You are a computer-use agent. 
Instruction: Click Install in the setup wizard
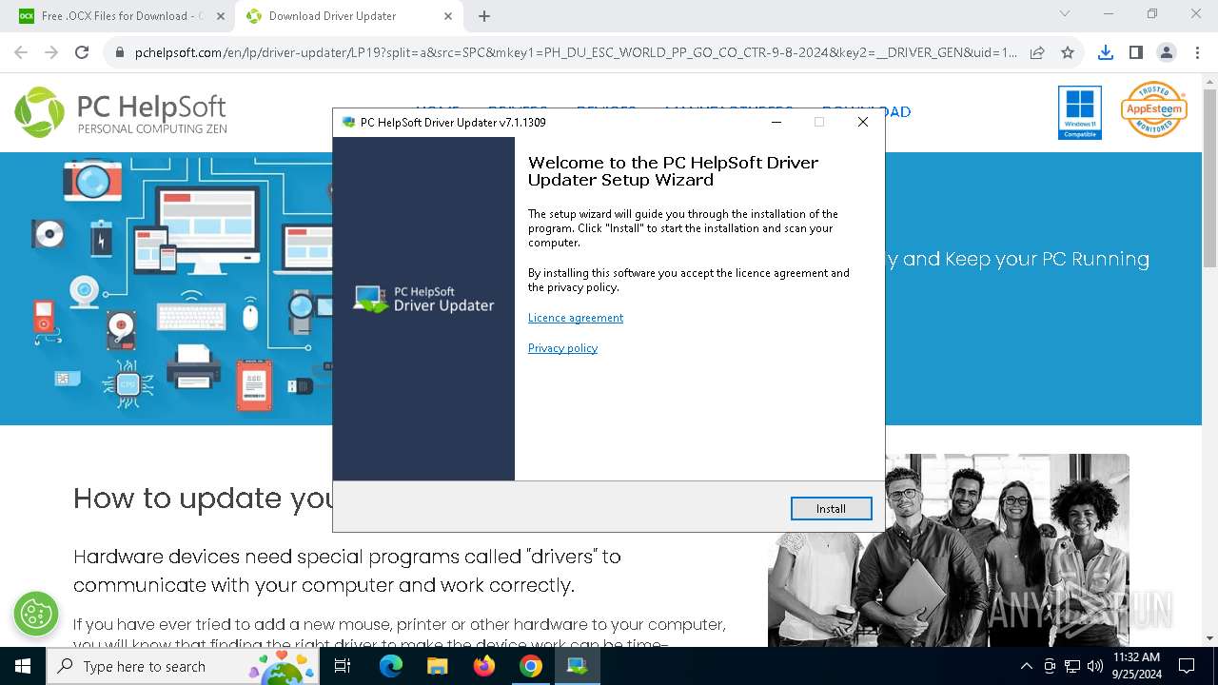pos(831,509)
